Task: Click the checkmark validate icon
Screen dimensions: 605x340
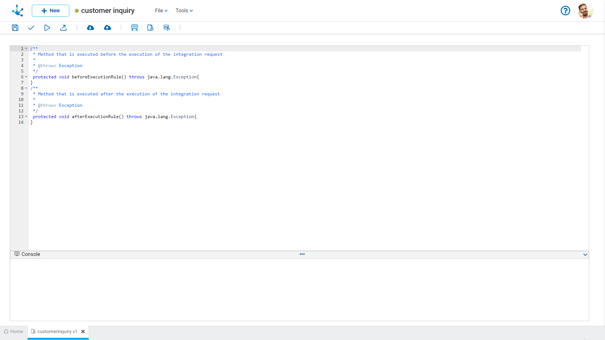Action: tap(31, 28)
